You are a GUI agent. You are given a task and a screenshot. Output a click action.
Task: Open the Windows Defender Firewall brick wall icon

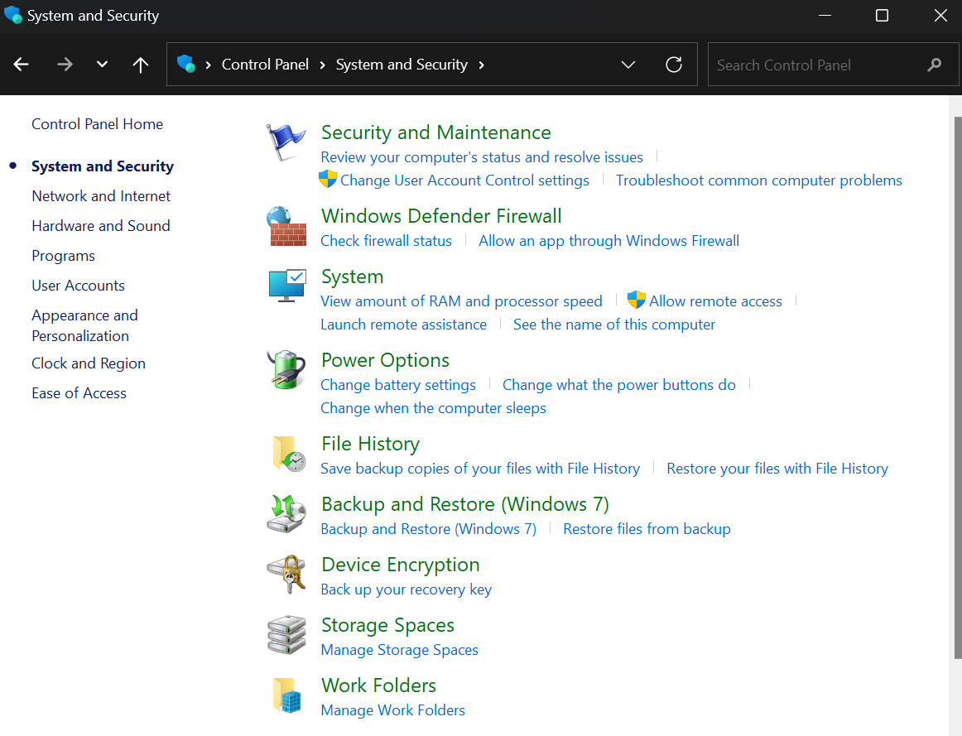pos(286,227)
